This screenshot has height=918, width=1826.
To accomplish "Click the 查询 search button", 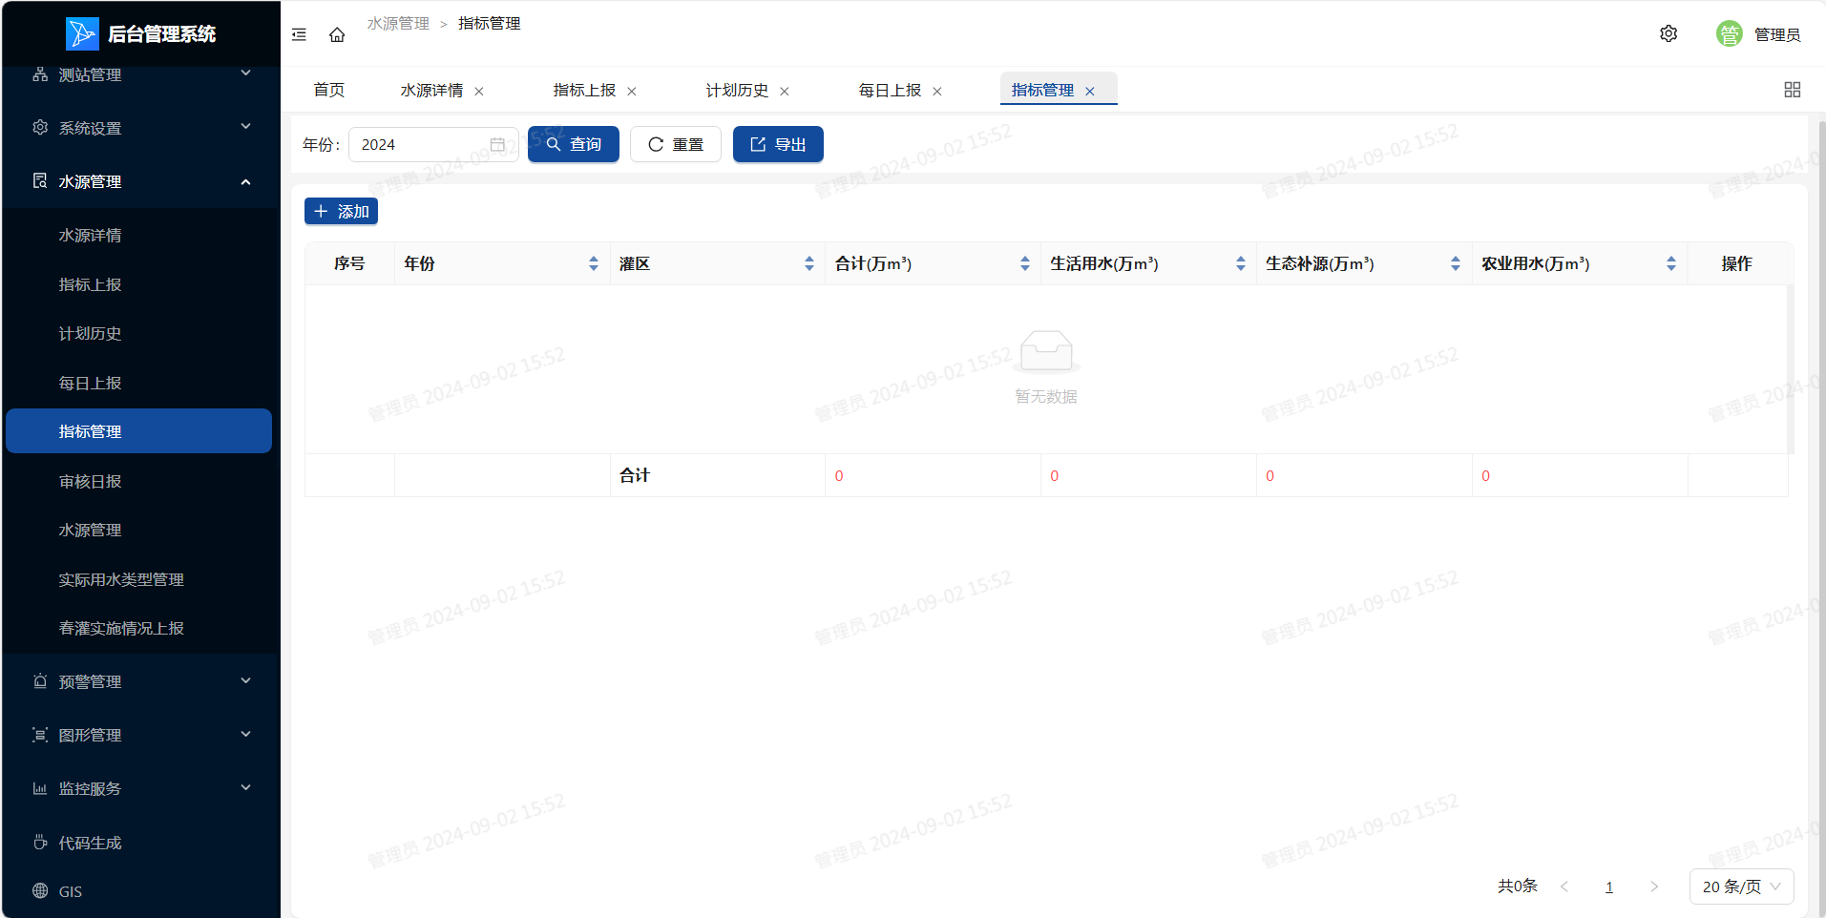I will tap(574, 144).
